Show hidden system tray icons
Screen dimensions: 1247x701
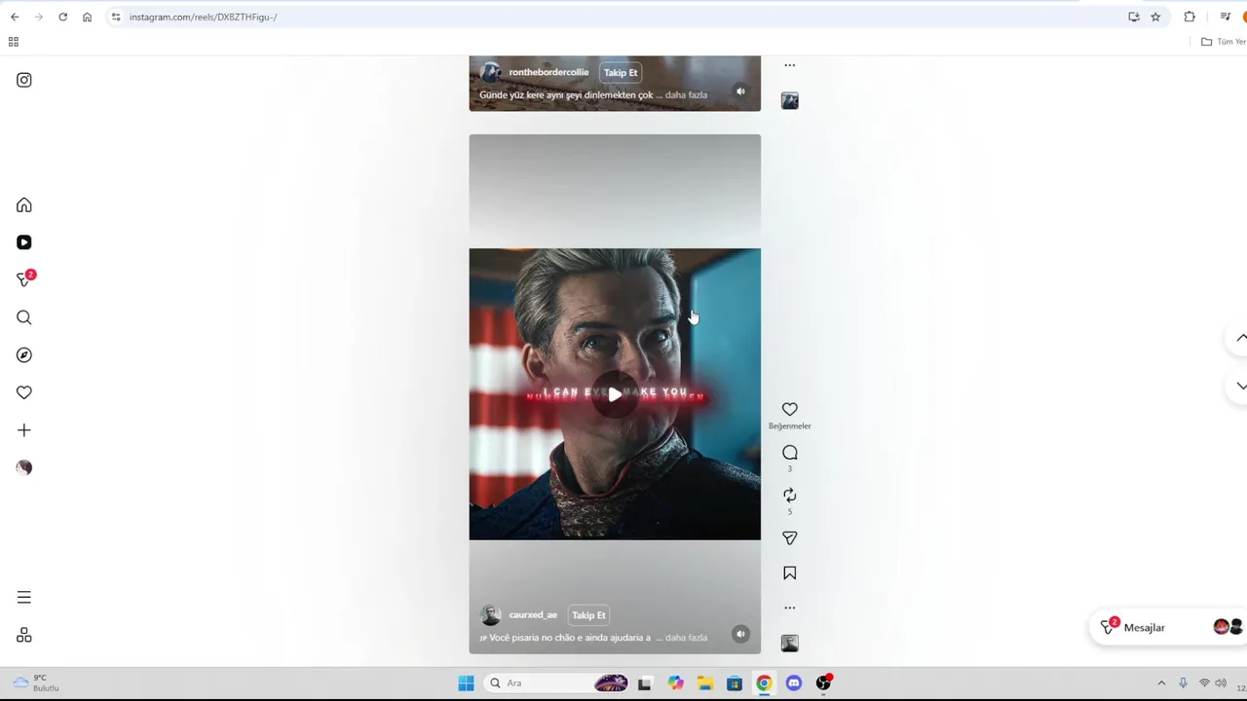[1161, 683]
